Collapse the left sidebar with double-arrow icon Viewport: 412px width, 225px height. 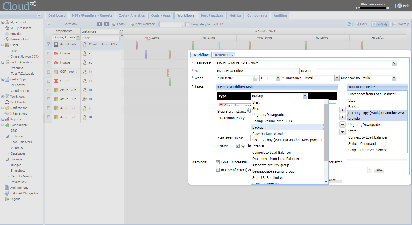pyautogui.click(x=39, y=15)
